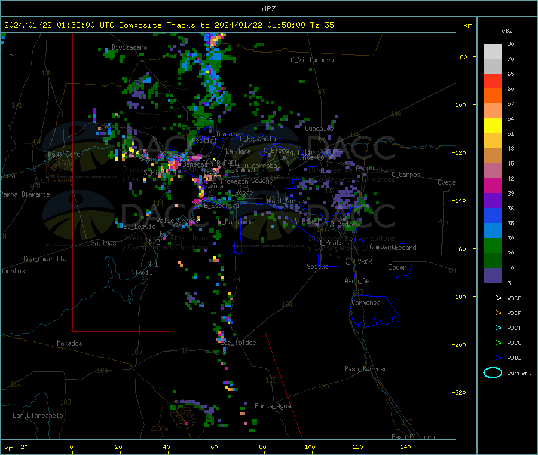Pick the dark green 10-20 dBZ swatch
The width and height of the screenshot is (538, 455).
[x=493, y=261]
